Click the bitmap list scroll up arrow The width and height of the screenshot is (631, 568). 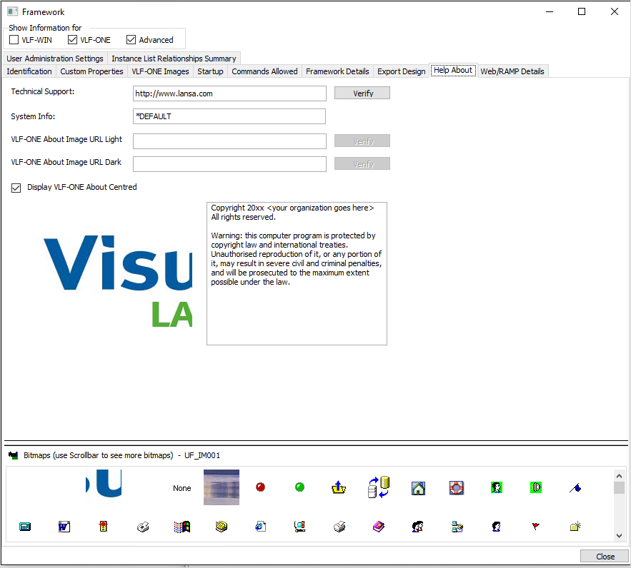[x=619, y=476]
